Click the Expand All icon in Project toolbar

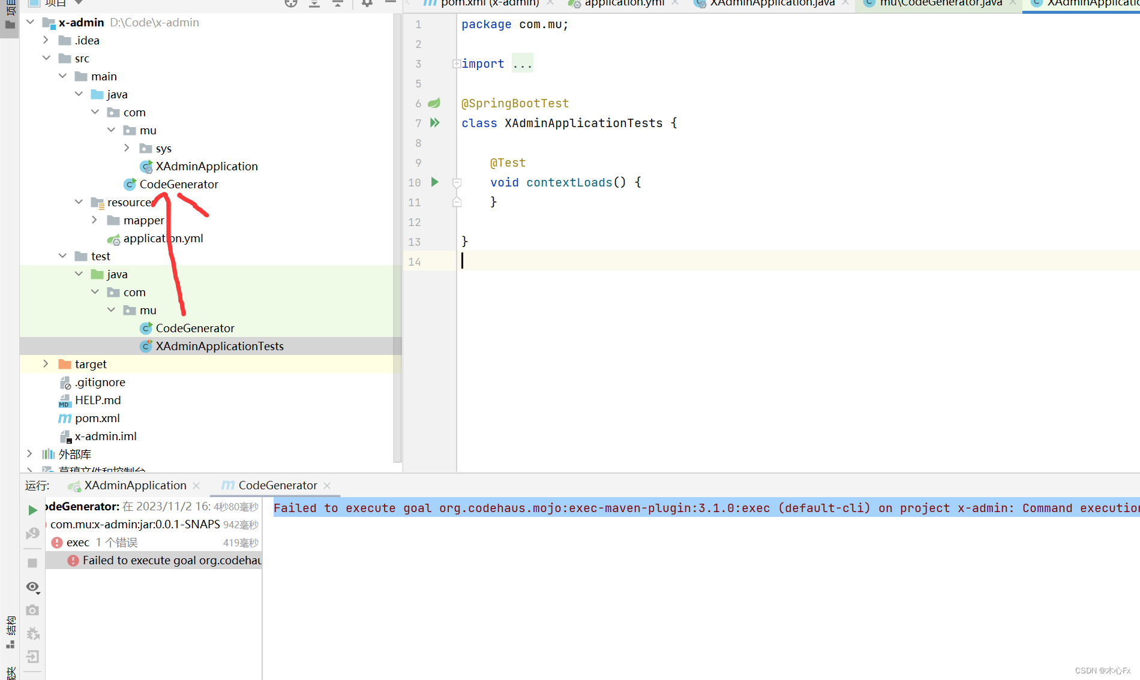(x=314, y=3)
